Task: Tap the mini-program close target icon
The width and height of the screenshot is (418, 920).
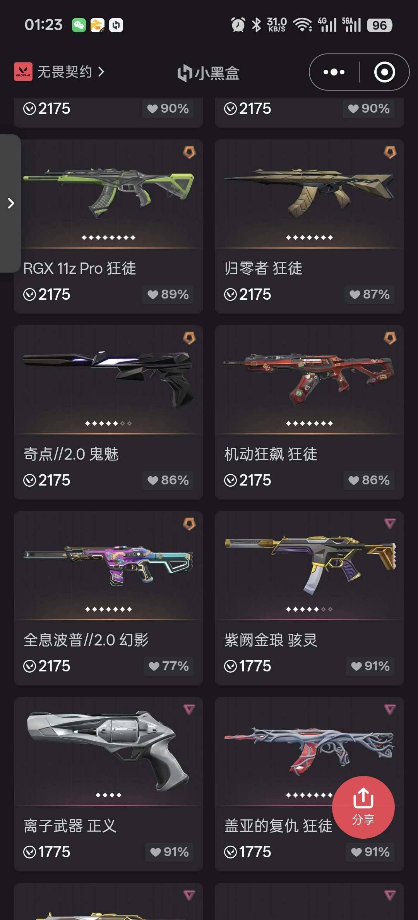Action: coord(384,72)
